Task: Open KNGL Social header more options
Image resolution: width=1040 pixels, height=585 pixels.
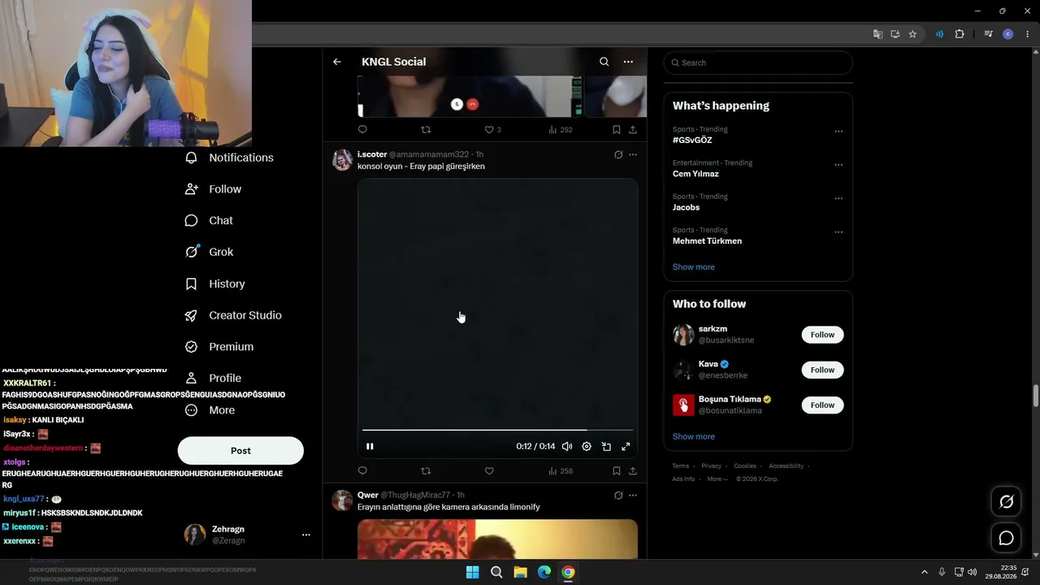Action: tap(628, 62)
